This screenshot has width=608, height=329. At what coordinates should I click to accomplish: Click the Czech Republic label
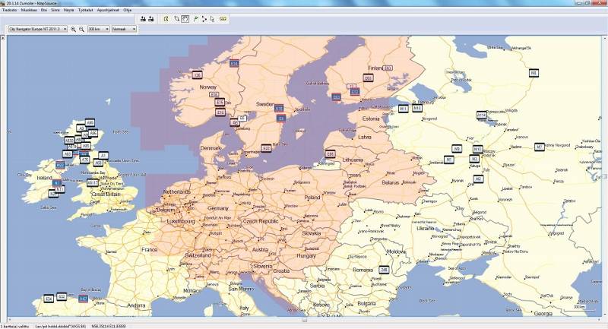261,221
